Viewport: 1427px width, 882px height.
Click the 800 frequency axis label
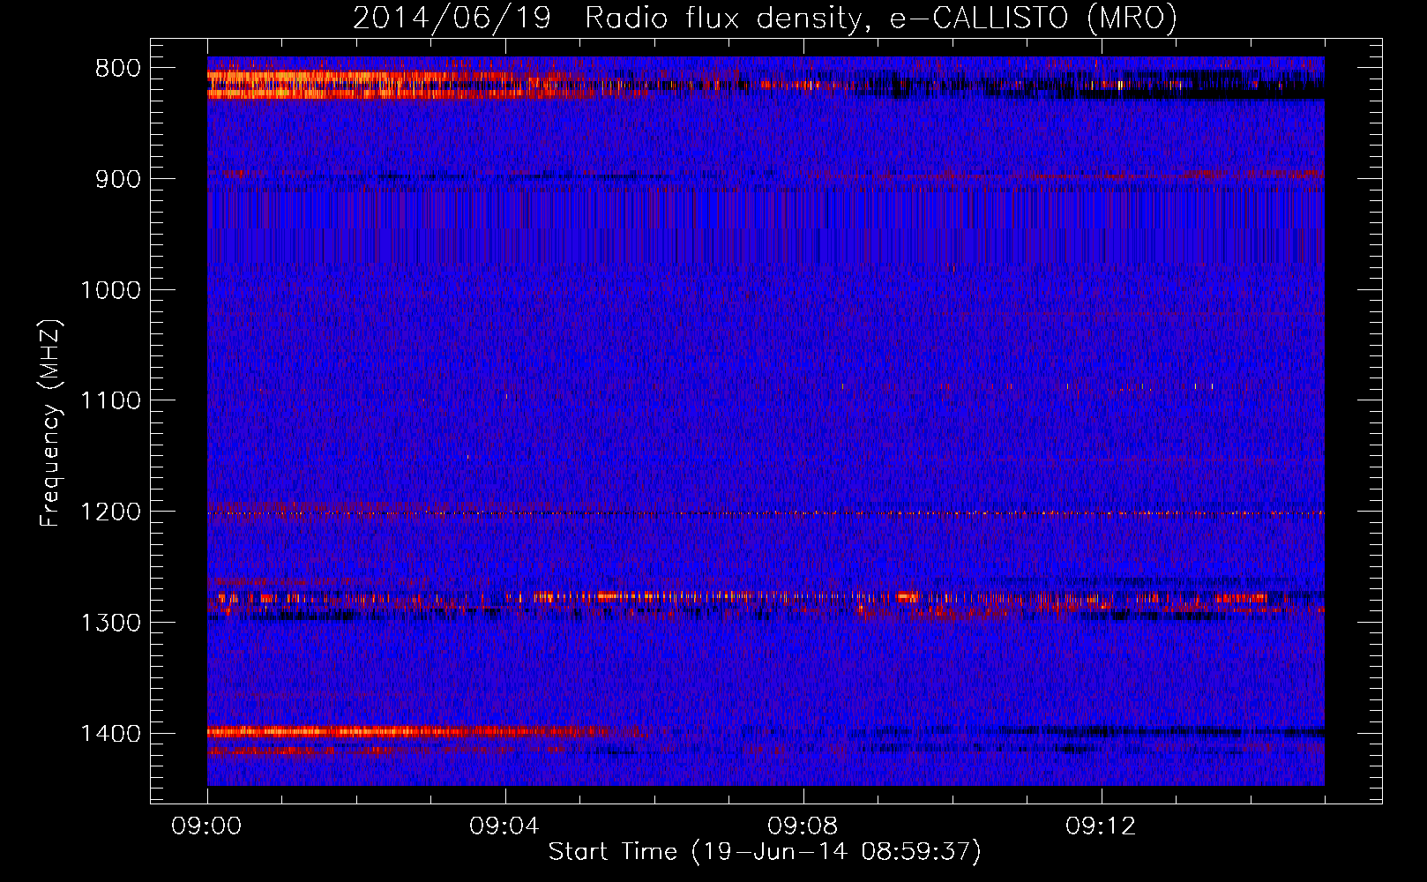coord(117,69)
